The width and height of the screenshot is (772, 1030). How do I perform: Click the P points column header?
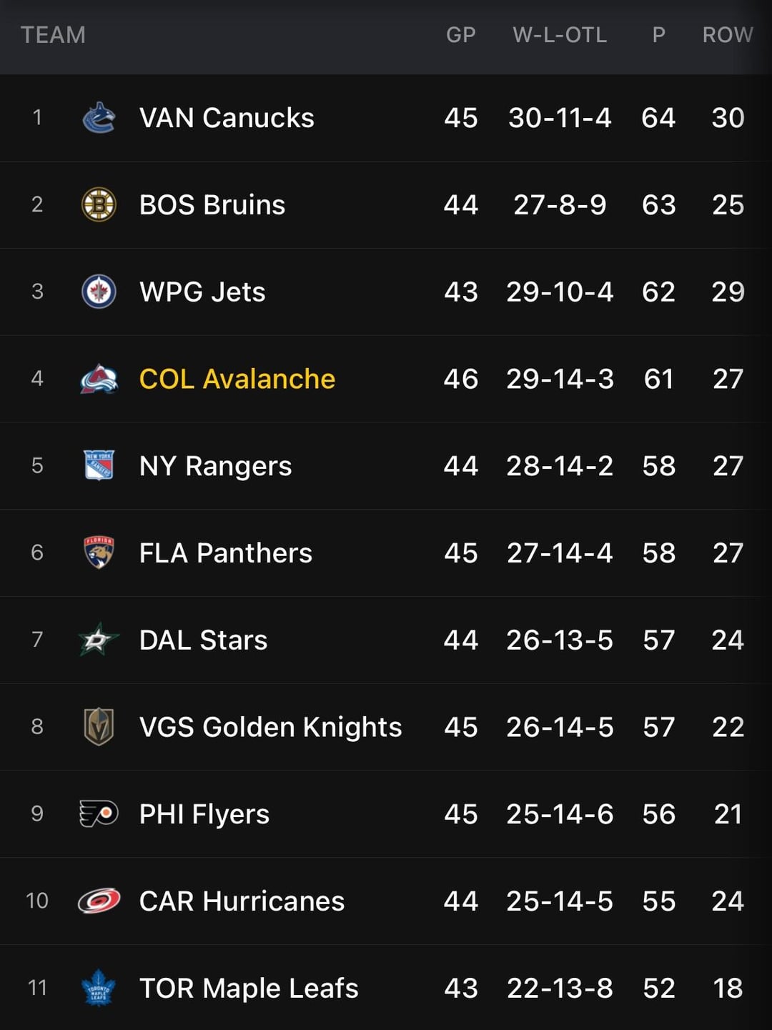(x=658, y=35)
